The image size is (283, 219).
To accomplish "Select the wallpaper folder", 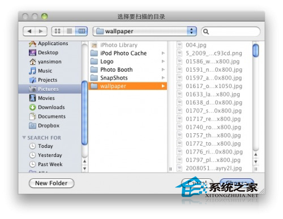I will tap(128, 86).
